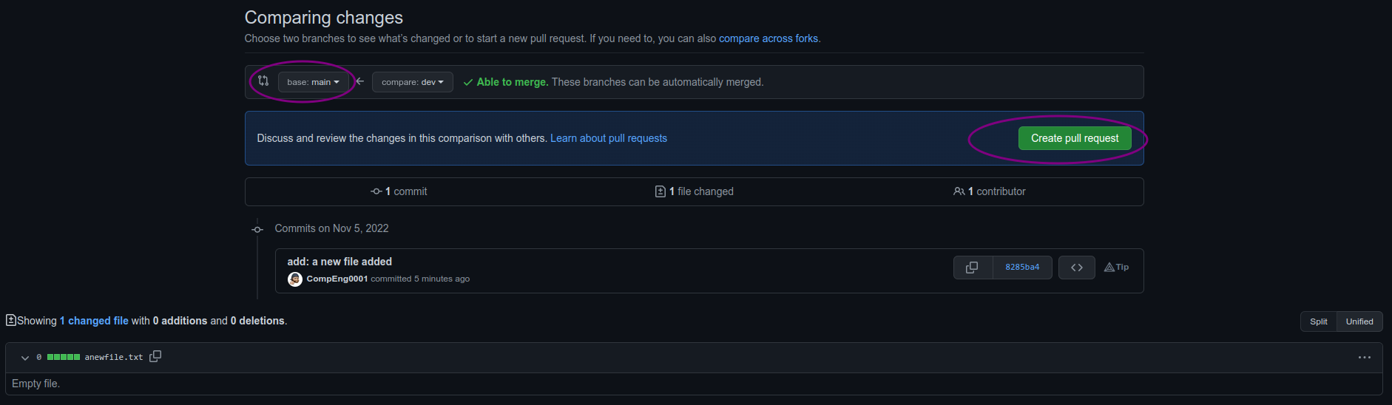Image resolution: width=1392 pixels, height=405 pixels.
Task: Click the Tip warning icon
Action: point(1109,268)
